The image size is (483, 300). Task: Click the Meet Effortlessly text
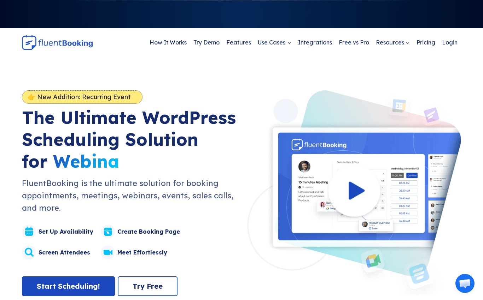click(142, 252)
